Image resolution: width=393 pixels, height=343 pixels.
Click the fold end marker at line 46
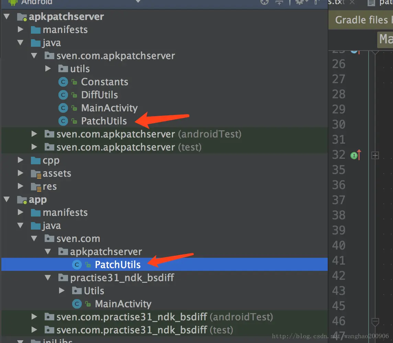(375, 322)
